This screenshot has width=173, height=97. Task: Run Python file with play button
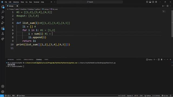click(163, 6)
